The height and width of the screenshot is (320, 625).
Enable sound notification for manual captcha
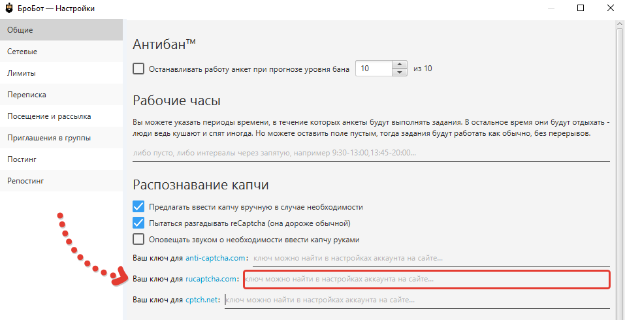tap(138, 240)
